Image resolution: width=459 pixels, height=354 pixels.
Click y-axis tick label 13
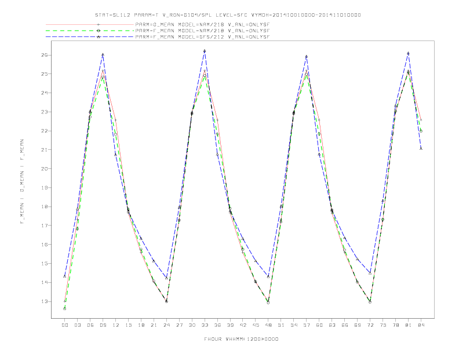(x=45, y=301)
